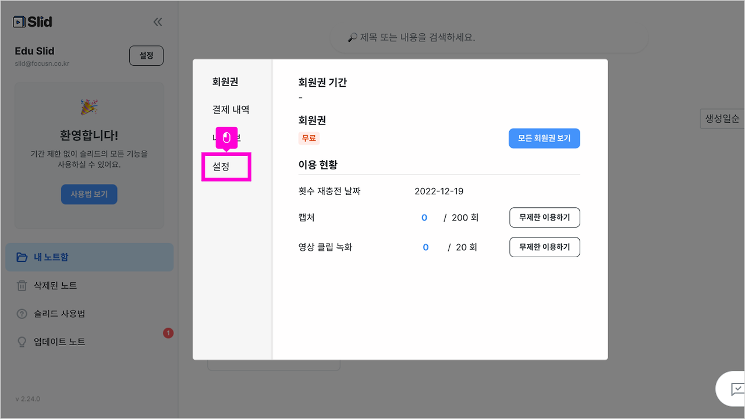This screenshot has width=745, height=419.
Task: Select the 무료 membership badge
Action: pos(309,138)
